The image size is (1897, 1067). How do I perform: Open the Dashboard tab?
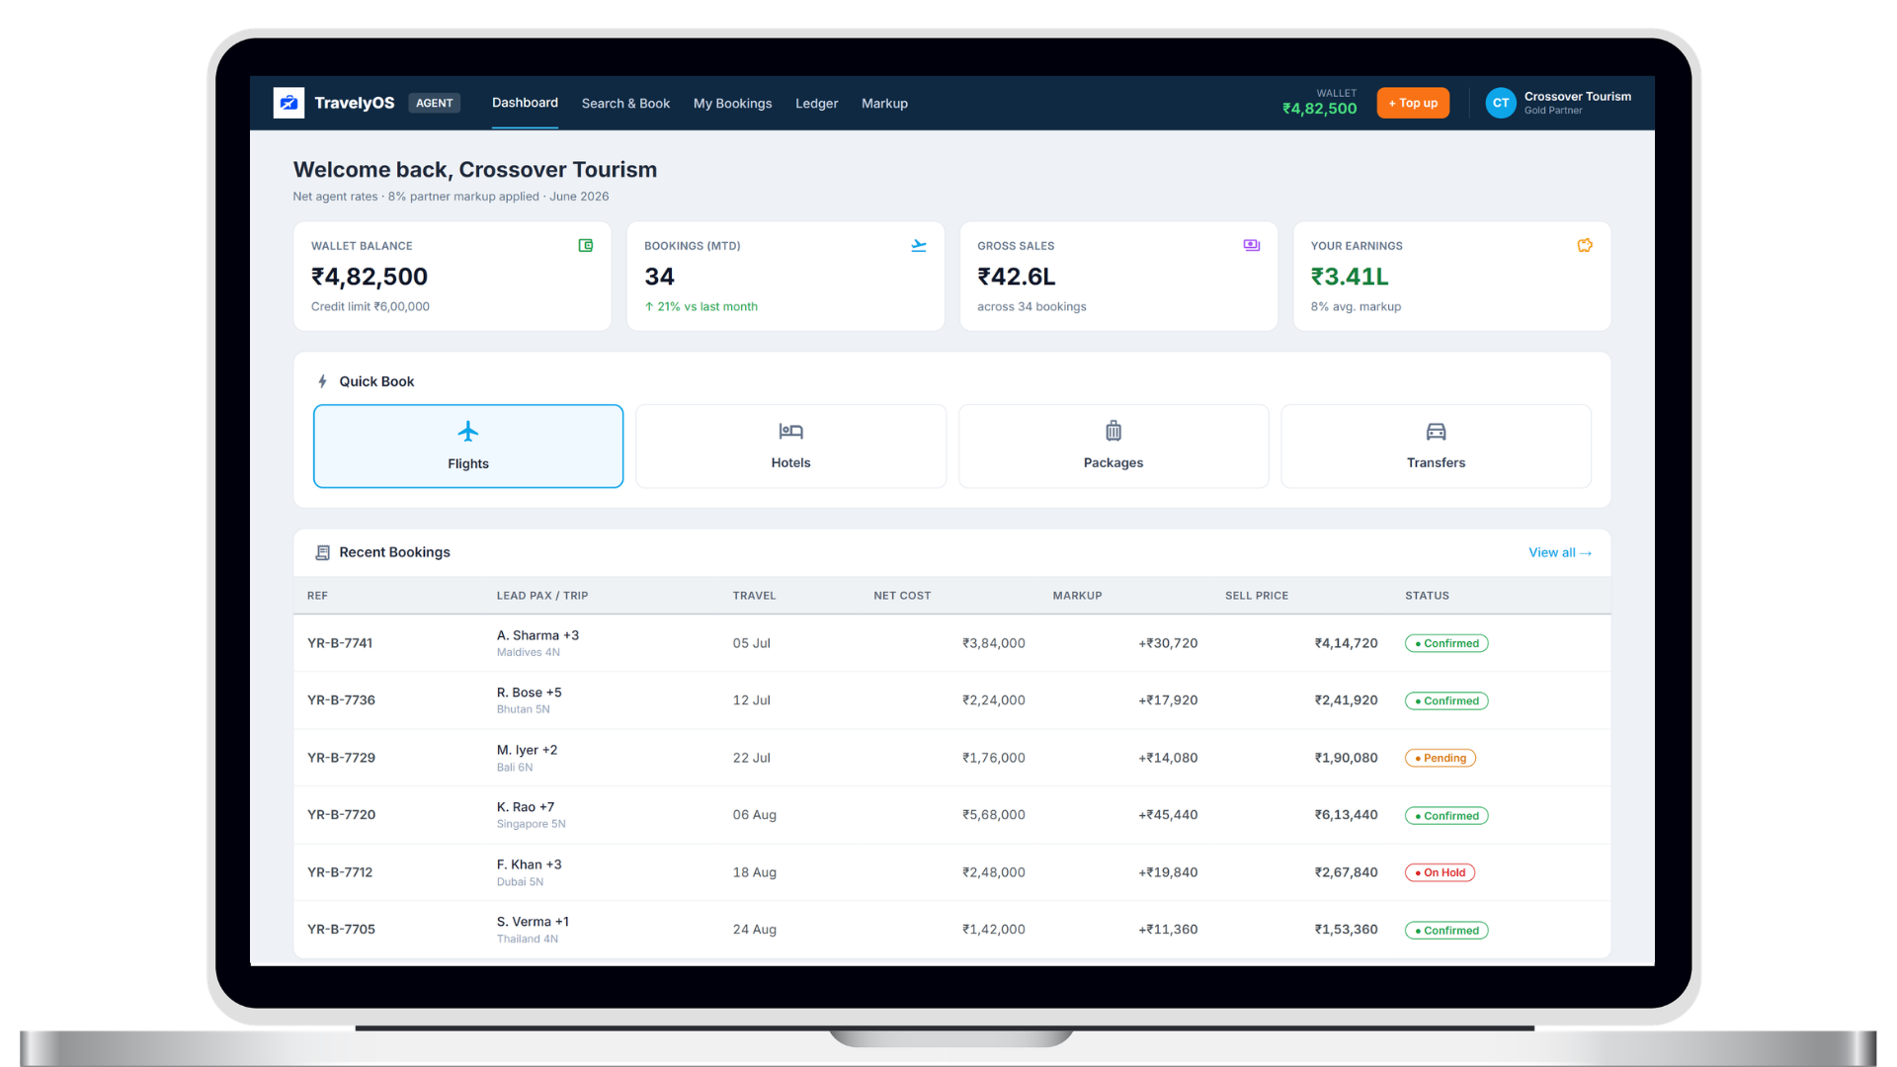tap(525, 103)
